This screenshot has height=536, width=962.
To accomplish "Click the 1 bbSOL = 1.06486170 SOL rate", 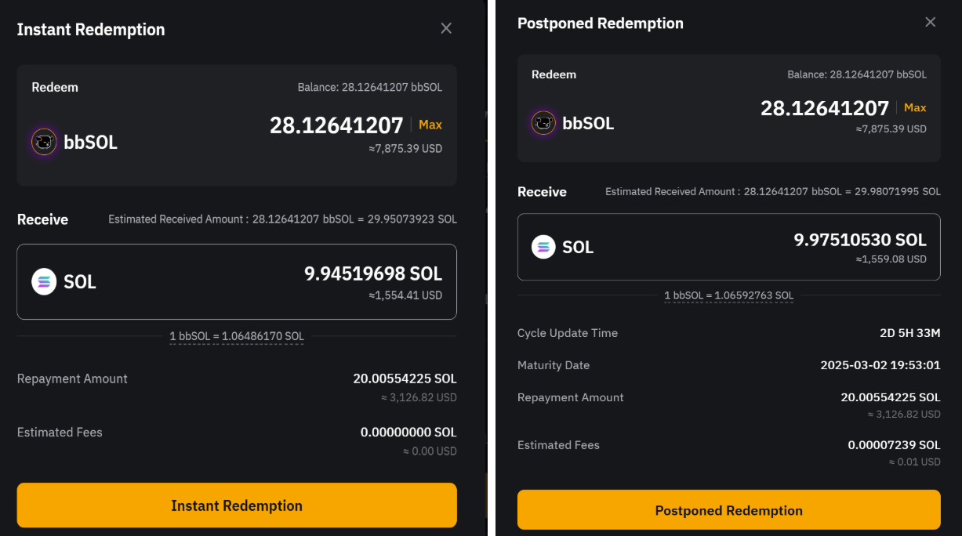I will pyautogui.click(x=237, y=336).
